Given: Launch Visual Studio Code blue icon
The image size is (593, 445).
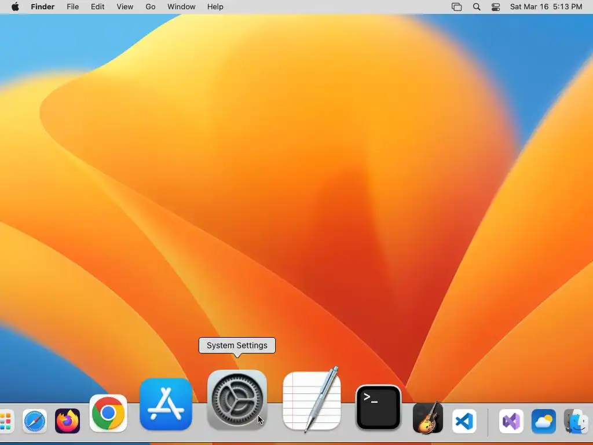Looking at the screenshot, I should 464,421.
